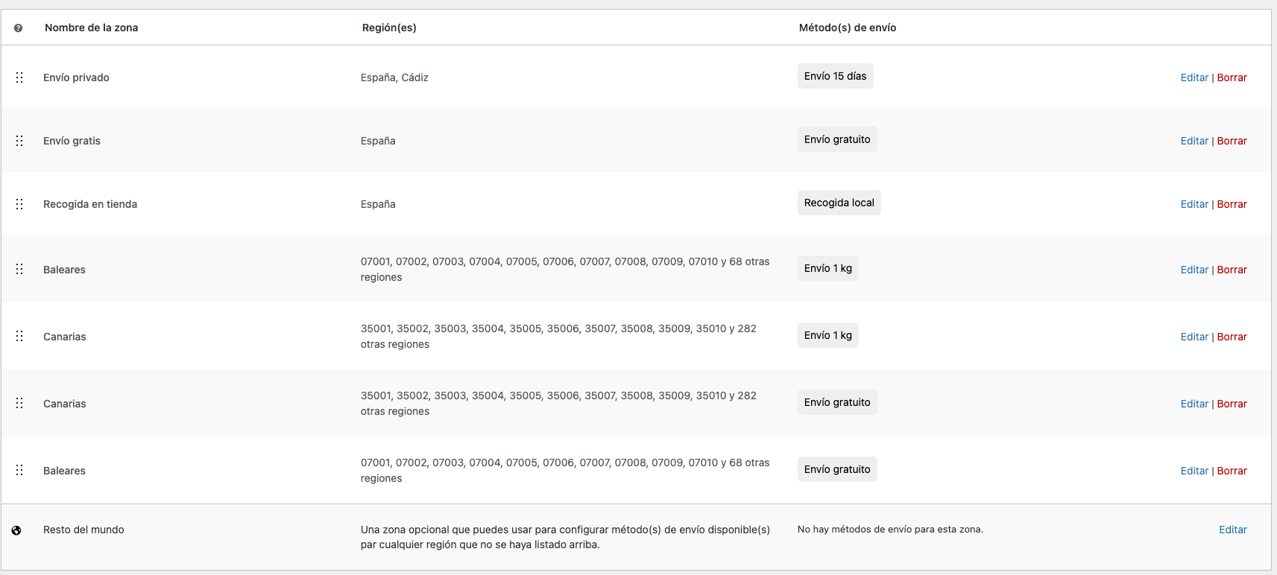Click drag handle of Baleares zone with Envío 1 kg
1277x575 pixels.
[19, 269]
